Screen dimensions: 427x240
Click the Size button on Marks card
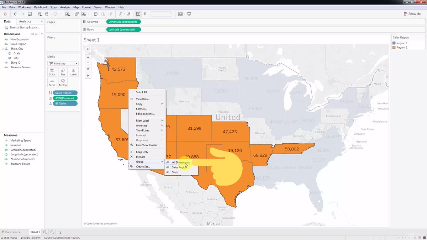pos(63,72)
